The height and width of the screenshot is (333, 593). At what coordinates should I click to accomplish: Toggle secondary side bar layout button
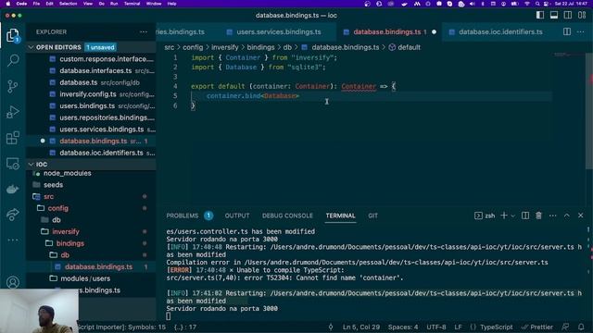[x=568, y=15]
